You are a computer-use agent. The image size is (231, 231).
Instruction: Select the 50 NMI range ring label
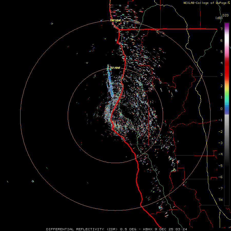[115, 68]
